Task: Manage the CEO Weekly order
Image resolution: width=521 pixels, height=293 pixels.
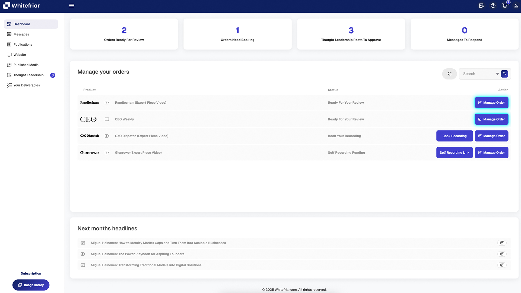Action: (491, 119)
